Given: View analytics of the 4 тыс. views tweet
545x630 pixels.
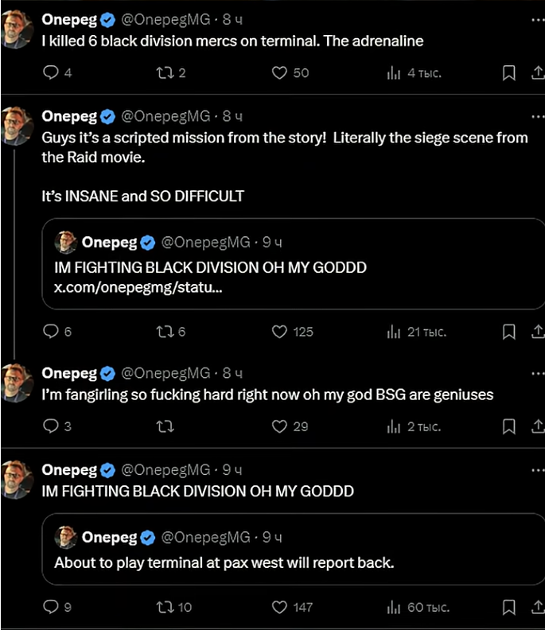Looking at the screenshot, I should point(393,73).
